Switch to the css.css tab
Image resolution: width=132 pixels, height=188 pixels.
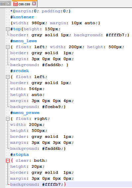click(25, 4)
